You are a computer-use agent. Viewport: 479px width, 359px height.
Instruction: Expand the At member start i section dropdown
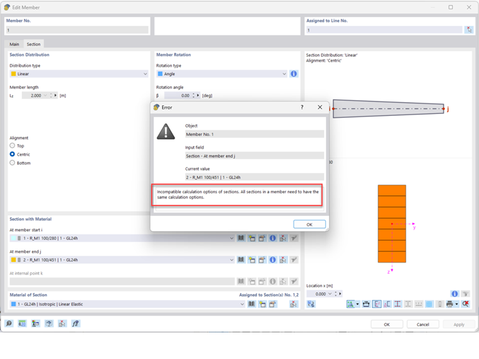(231, 238)
